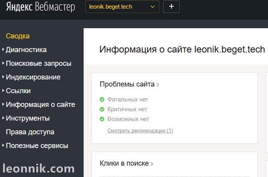
Task: Open the Диагностика menu item
Action: (26, 50)
